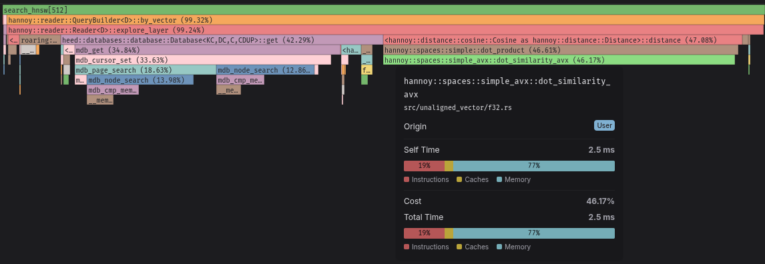Image resolution: width=765 pixels, height=264 pixels.
Task: Click the mdb_page_search (18.63%) frame
Action: pos(146,70)
